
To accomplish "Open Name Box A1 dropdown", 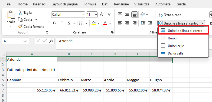I will [25, 41].
